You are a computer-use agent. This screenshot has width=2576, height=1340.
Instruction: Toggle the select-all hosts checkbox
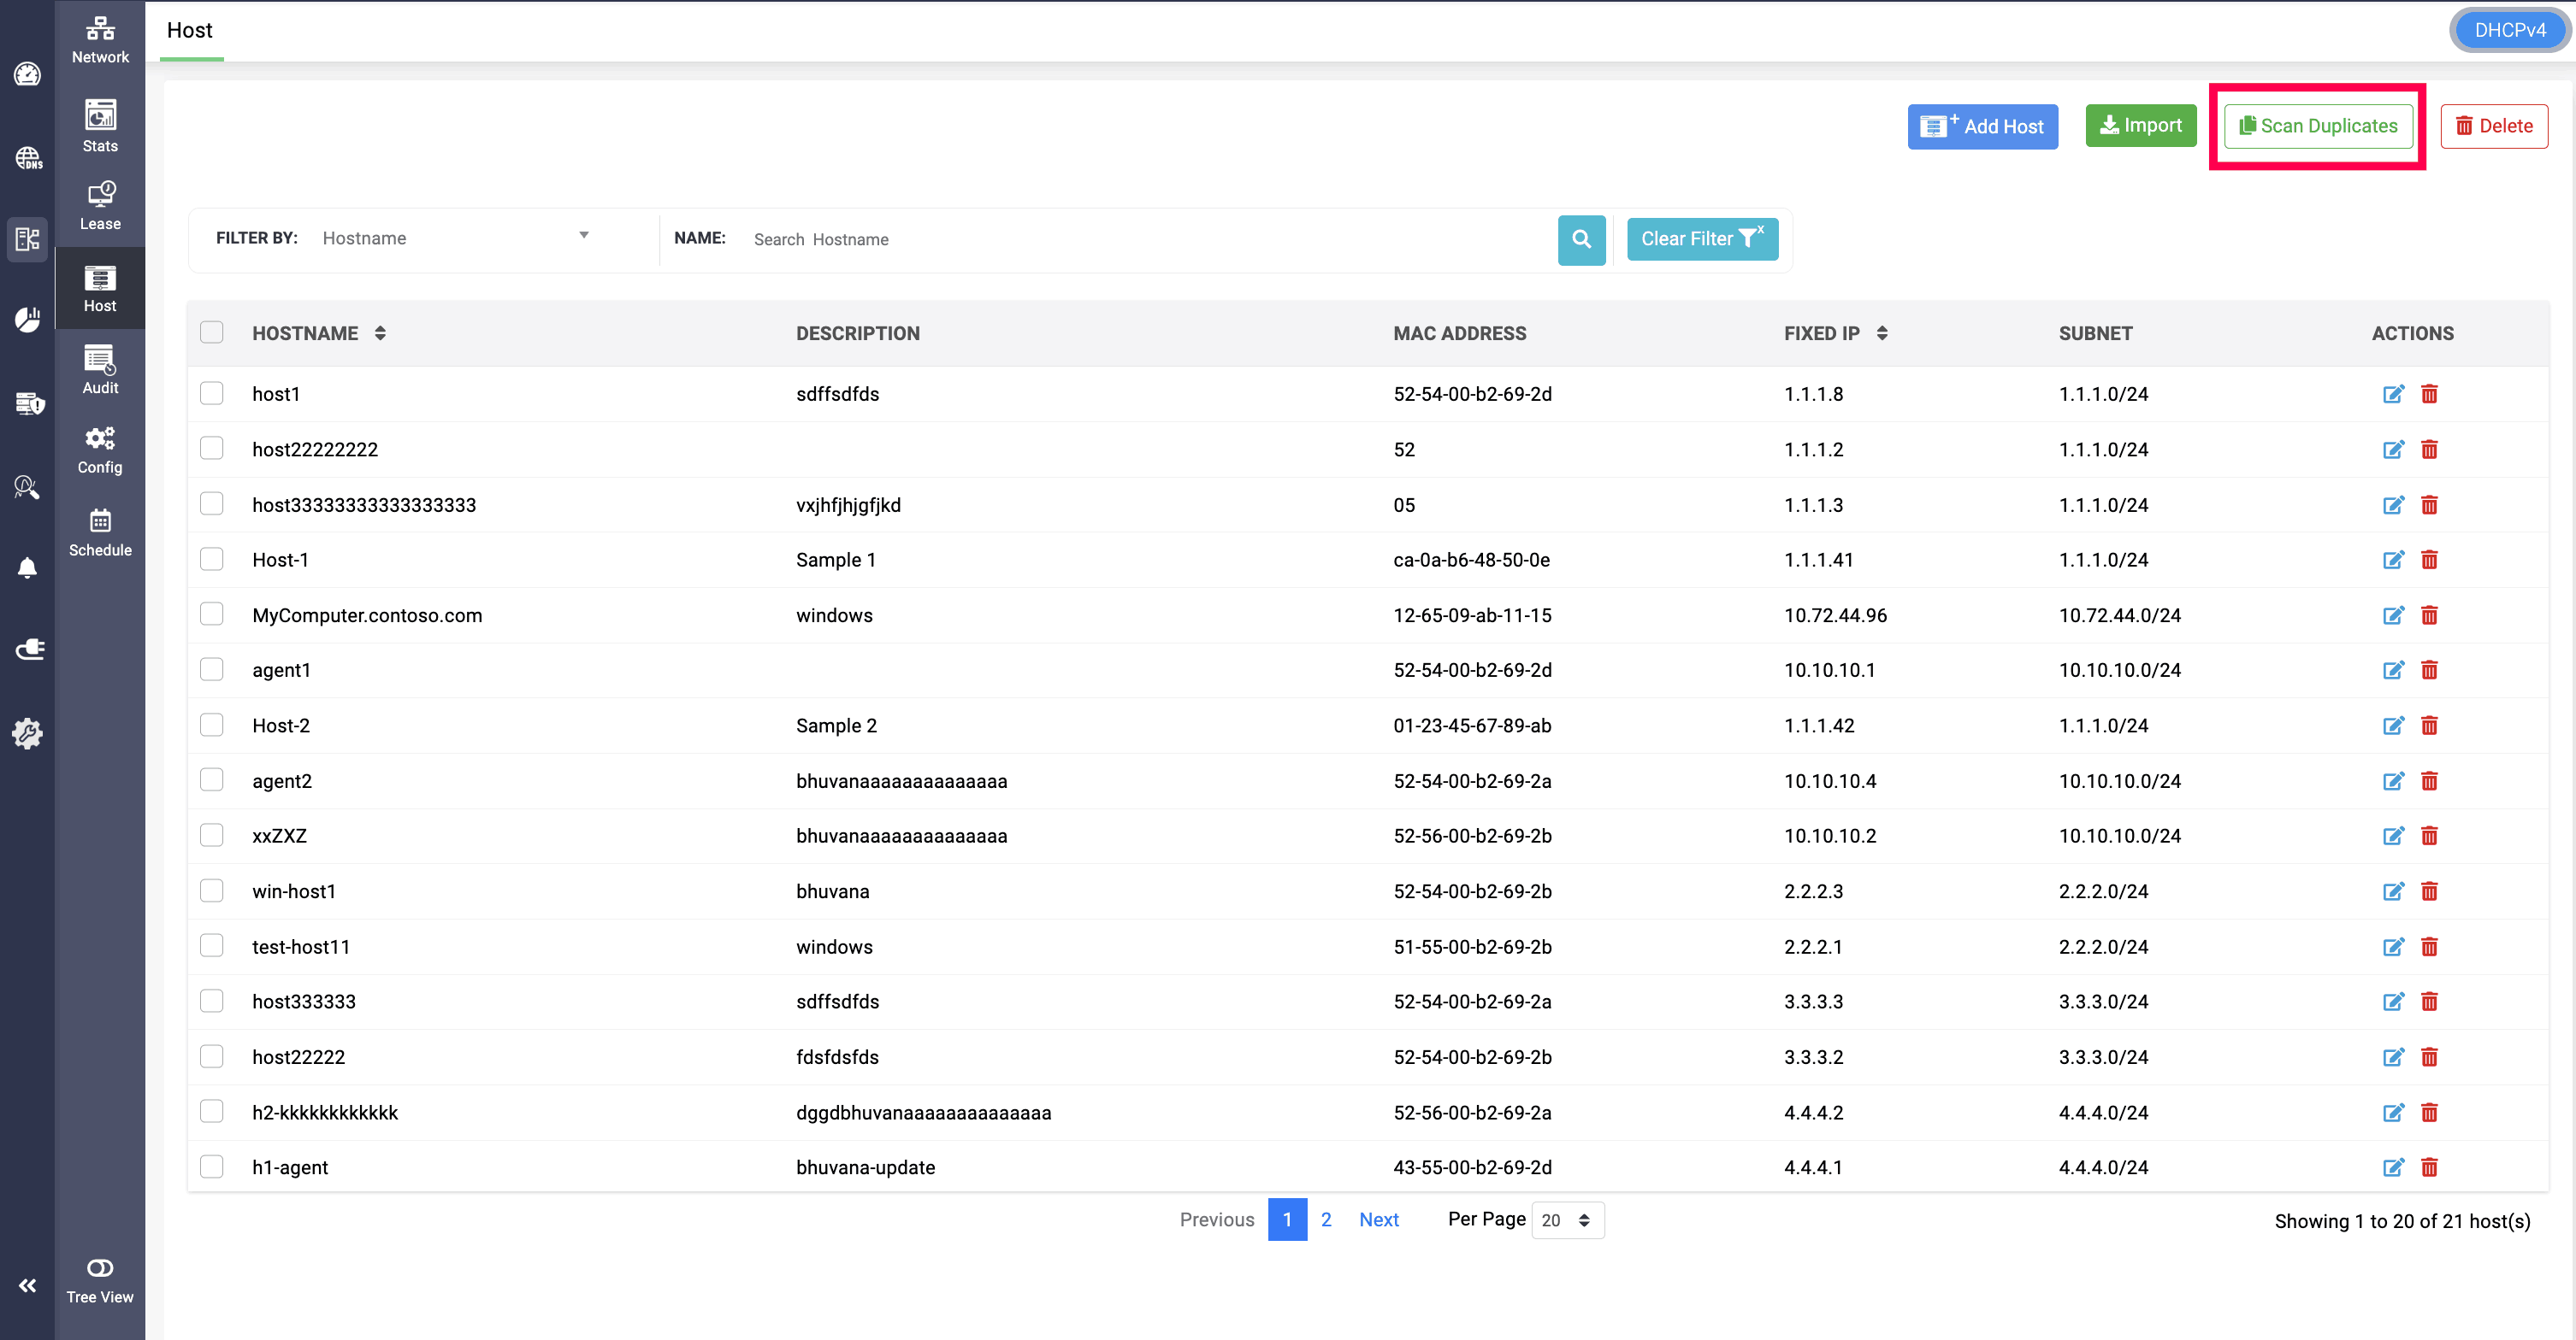[x=211, y=332]
